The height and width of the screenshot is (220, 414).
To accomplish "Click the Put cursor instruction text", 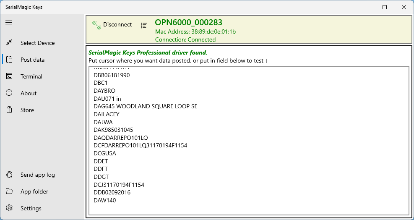I will (x=178, y=60).
